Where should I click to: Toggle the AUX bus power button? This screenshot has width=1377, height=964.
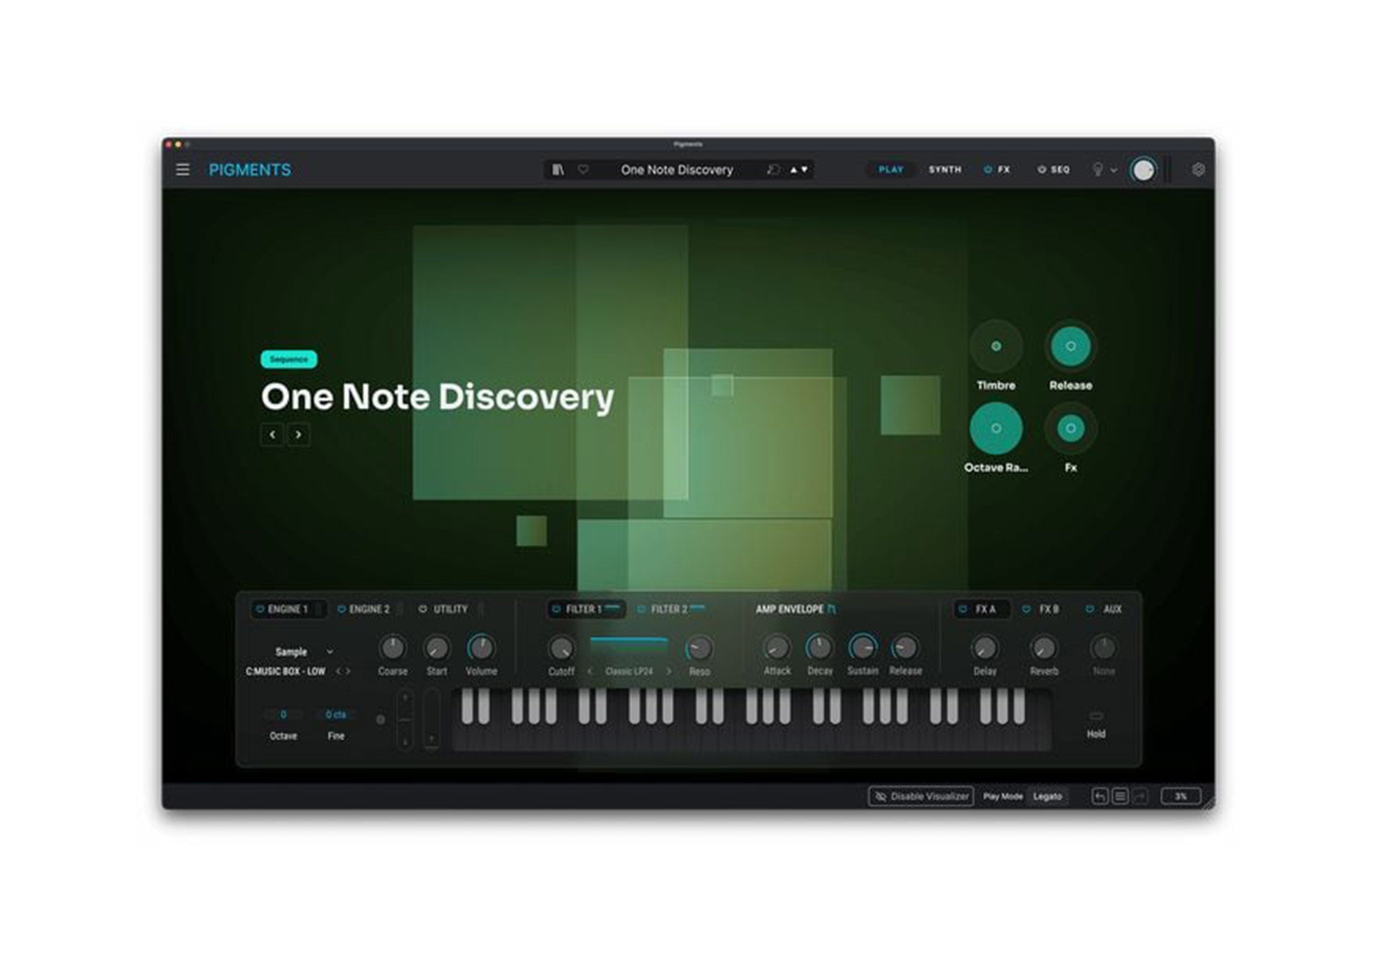pos(1089,609)
